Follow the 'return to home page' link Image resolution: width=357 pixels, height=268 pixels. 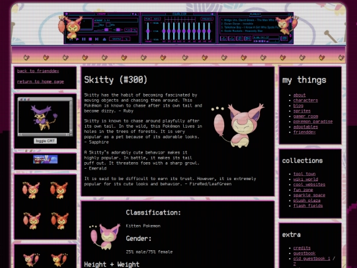tap(40, 81)
